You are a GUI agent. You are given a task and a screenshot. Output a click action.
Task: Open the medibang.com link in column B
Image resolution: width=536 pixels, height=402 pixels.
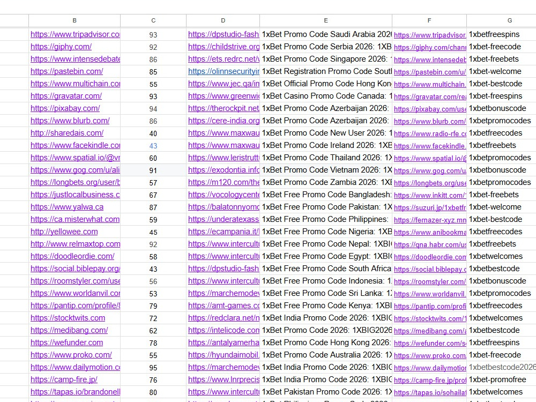(69, 330)
